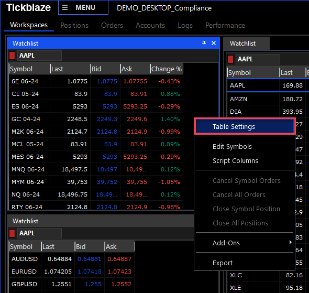Click the DEMO_DESKTOP_Compliance workspace title

pos(164,8)
